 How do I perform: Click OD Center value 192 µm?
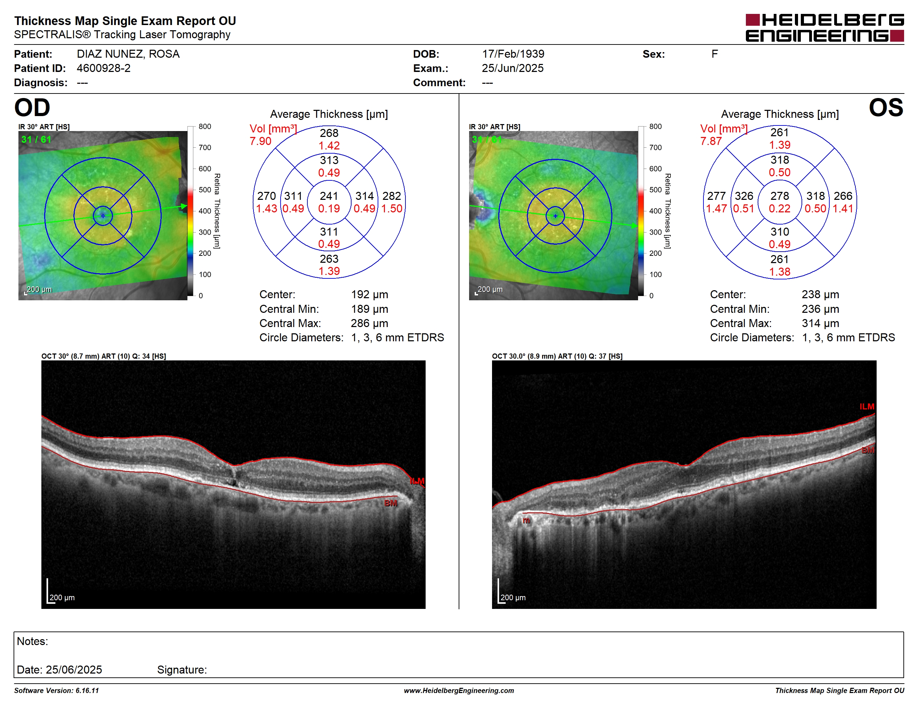coord(370,294)
